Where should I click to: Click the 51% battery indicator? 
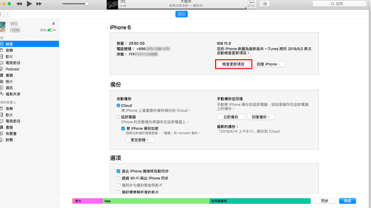tap(48, 30)
